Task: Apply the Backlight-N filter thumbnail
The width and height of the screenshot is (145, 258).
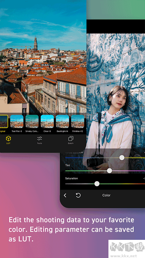Action: point(63,121)
